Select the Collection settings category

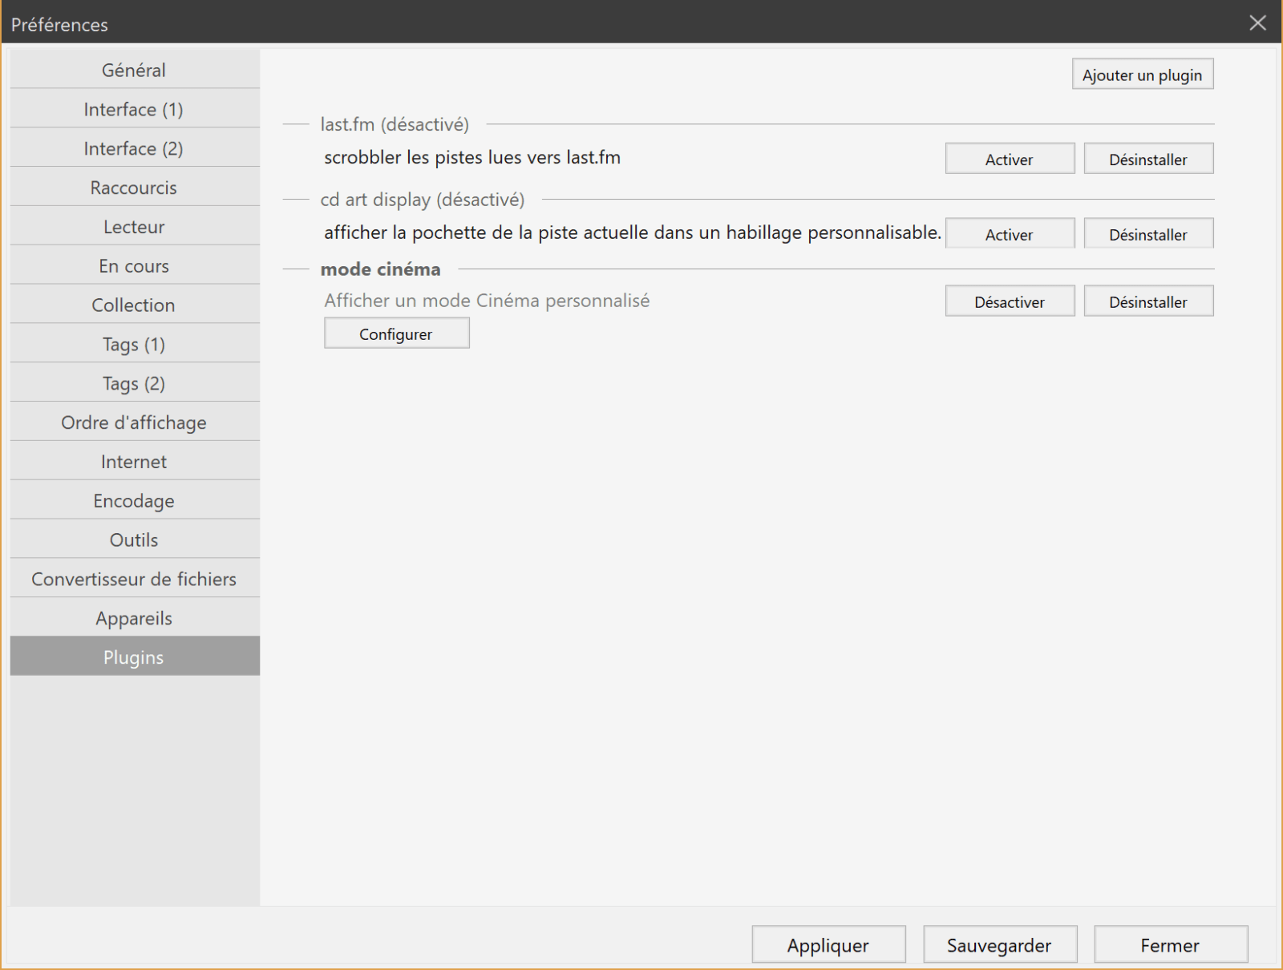tap(133, 305)
